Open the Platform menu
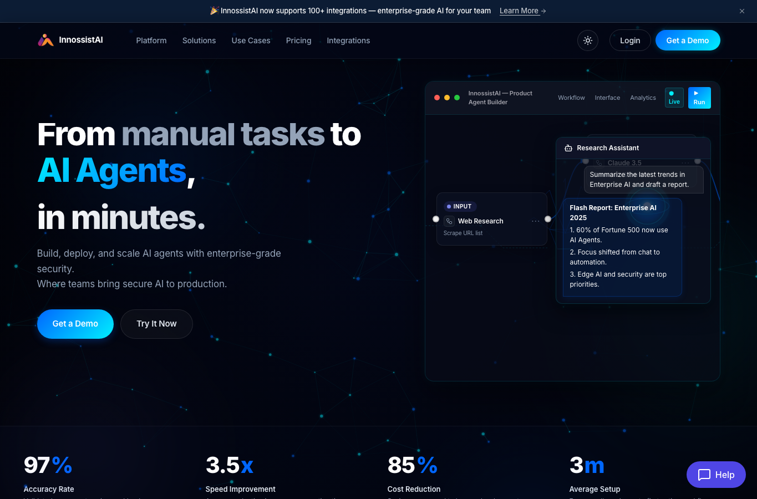Viewport: 757px width, 499px height. (x=151, y=40)
